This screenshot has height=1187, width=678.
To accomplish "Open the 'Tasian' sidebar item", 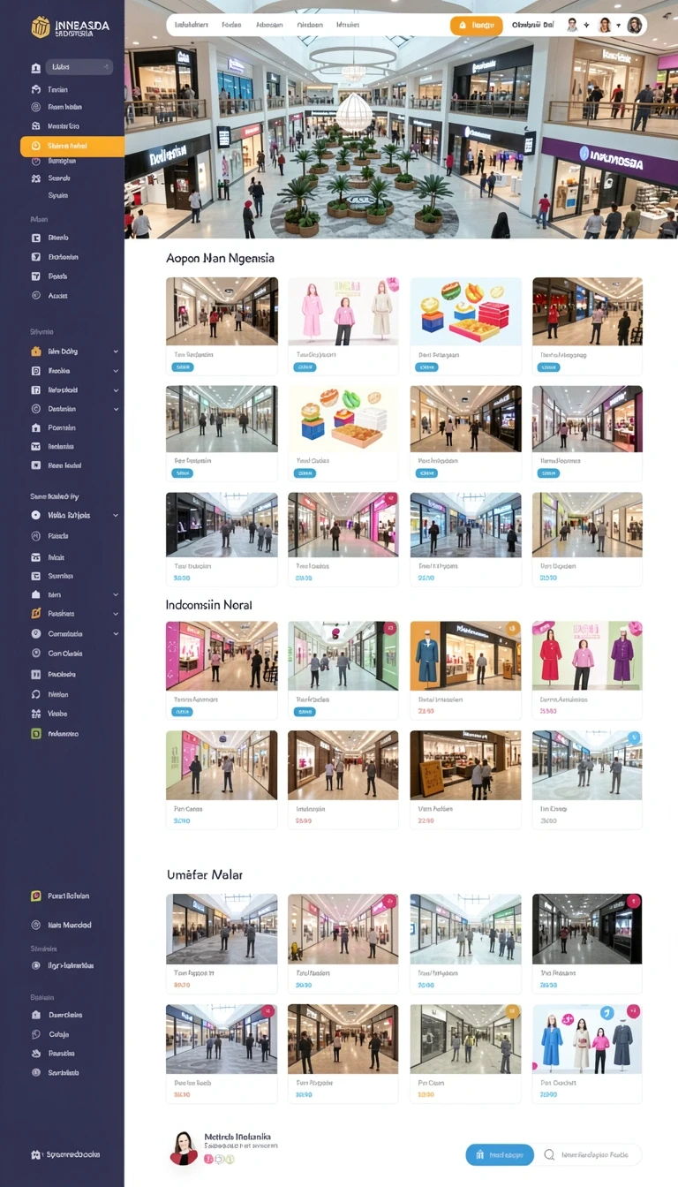I will pos(57,89).
